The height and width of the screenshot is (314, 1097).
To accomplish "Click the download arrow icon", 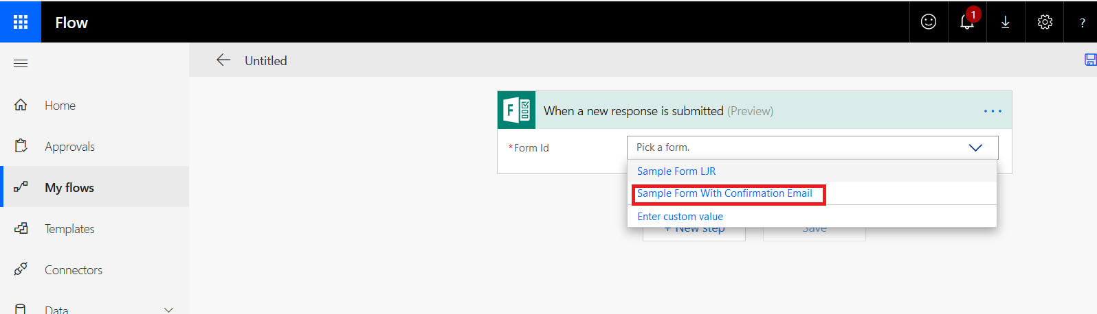I will (x=1005, y=22).
